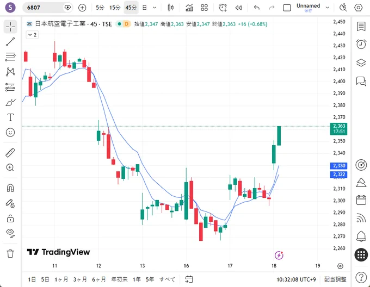
Task: Select the forecasting and measurement tool
Action: coord(10,87)
